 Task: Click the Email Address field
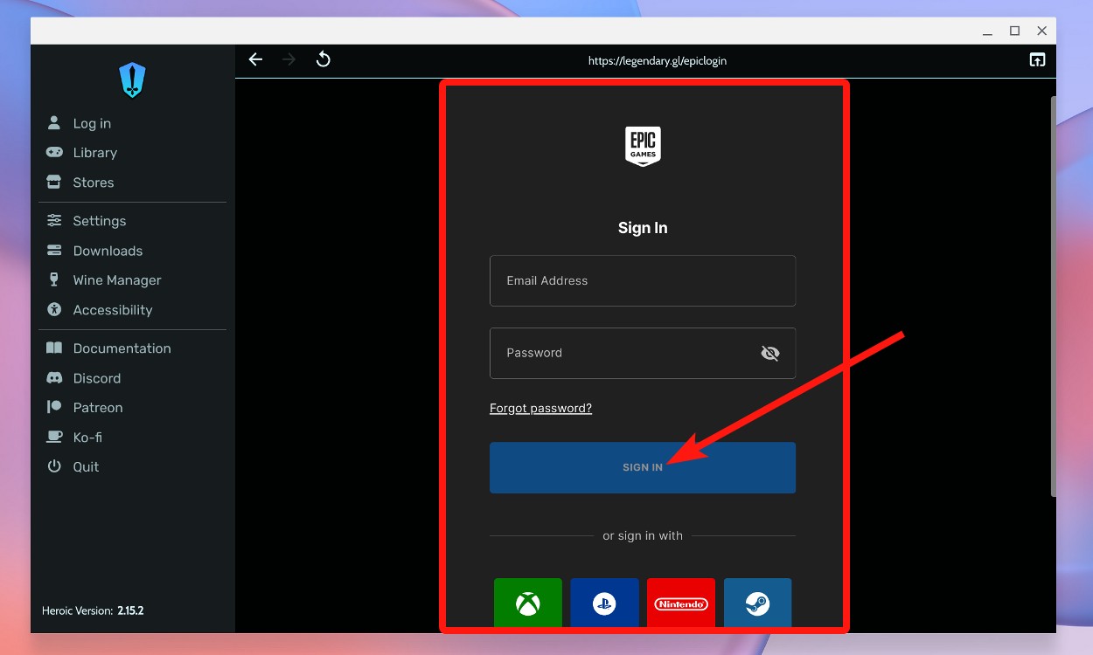tap(643, 280)
